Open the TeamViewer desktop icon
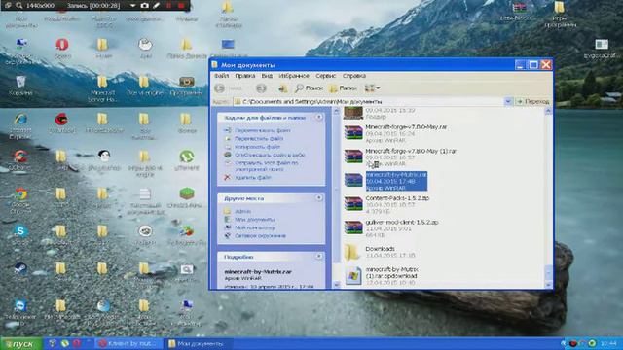The image size is (623, 350). click(20, 305)
